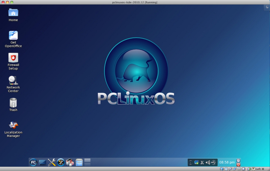The width and height of the screenshot is (270, 171).
Task: Click the red power leave button
Action: pos(238,165)
